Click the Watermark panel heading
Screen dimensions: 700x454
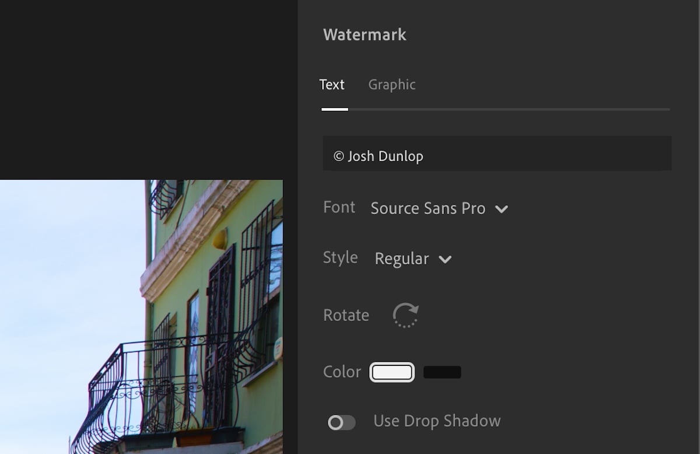coord(364,34)
